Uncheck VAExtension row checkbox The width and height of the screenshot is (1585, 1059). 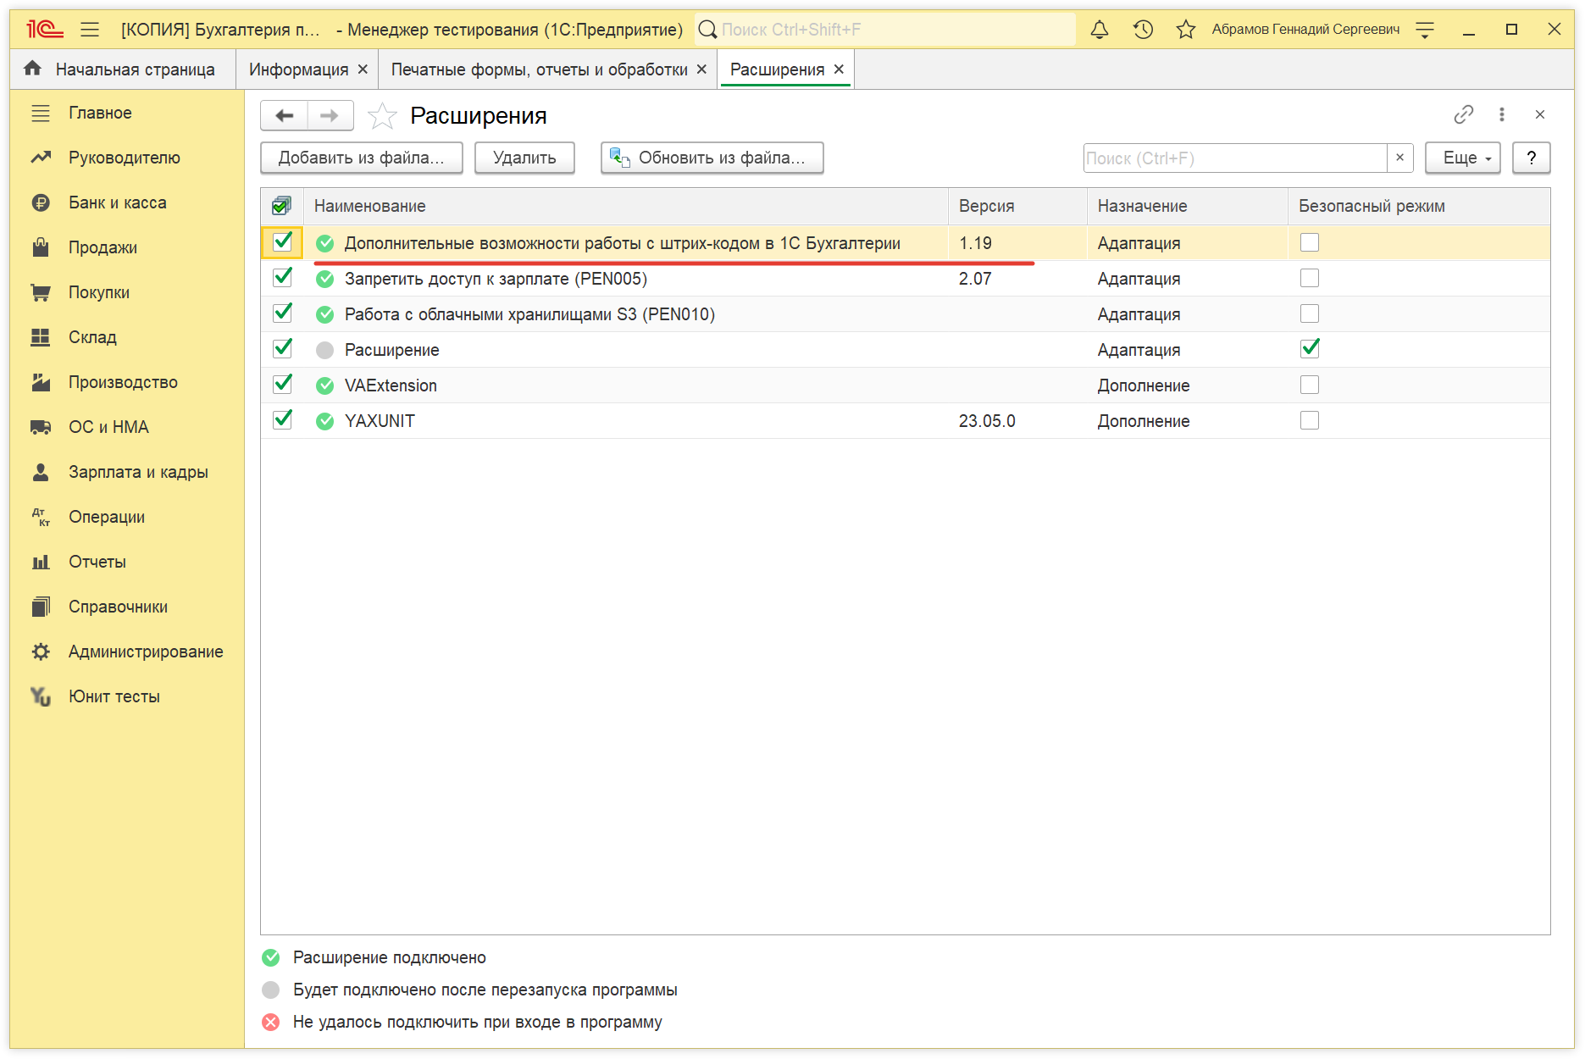282,385
